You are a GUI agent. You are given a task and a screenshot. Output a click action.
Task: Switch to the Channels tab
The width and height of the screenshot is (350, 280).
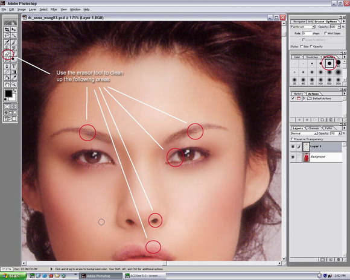tap(313, 128)
